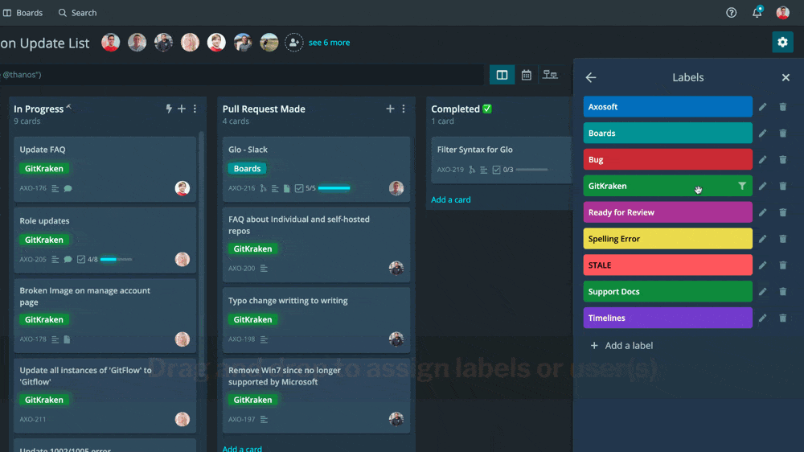Edit the Bug label
The height and width of the screenshot is (452, 804).
(x=763, y=159)
